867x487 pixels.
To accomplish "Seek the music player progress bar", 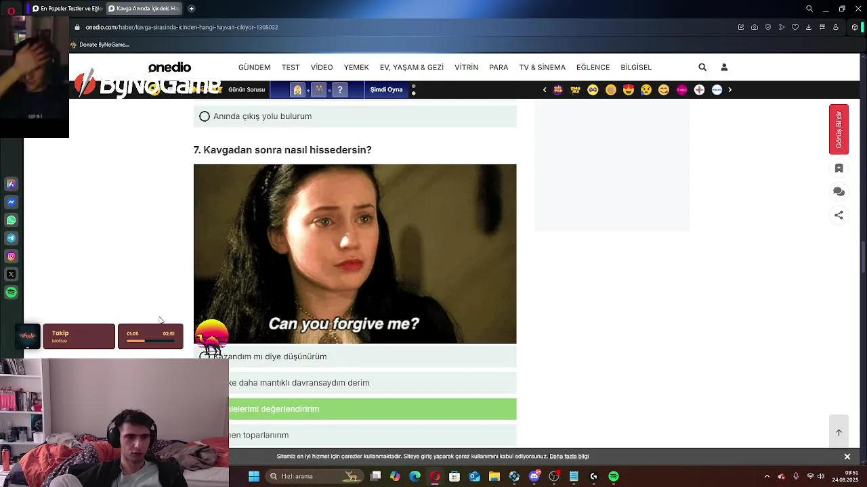I will click(x=150, y=341).
